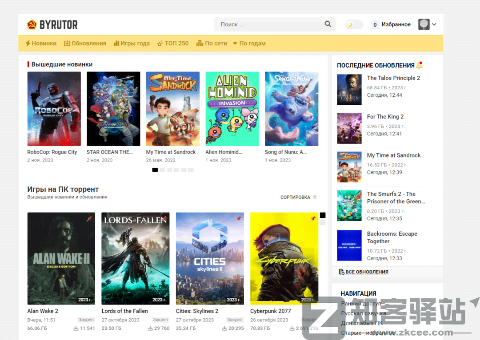Click the search magnifier icon
The height and width of the screenshot is (340, 480).
coord(328,24)
